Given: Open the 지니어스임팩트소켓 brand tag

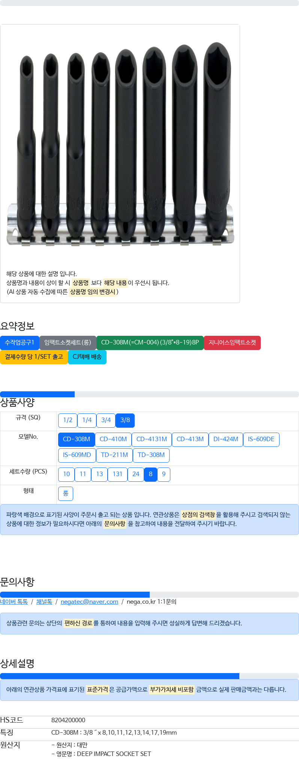Looking at the screenshot, I should pos(232,343).
